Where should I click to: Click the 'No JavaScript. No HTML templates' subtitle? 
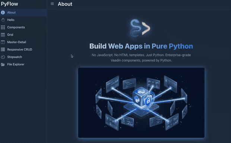[x=141, y=58]
